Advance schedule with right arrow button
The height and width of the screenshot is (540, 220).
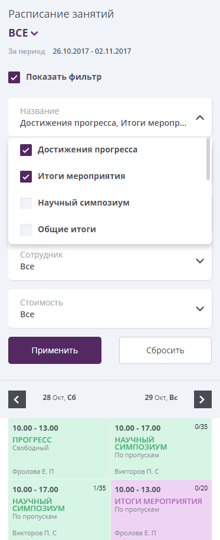[x=203, y=399]
